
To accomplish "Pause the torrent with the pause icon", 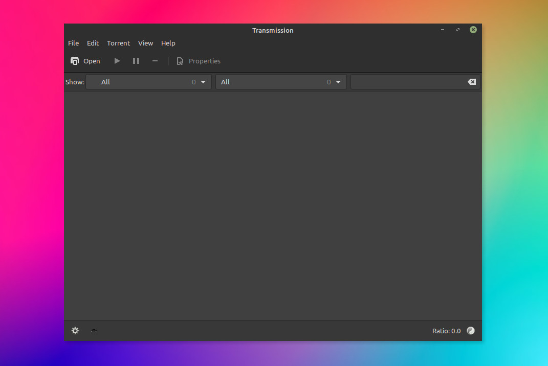I will (136, 61).
